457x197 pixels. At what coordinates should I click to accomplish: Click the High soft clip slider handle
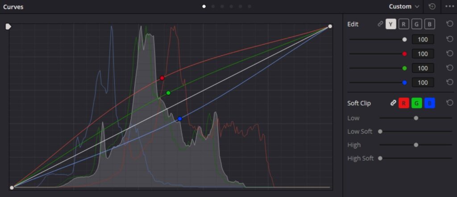[416, 145]
